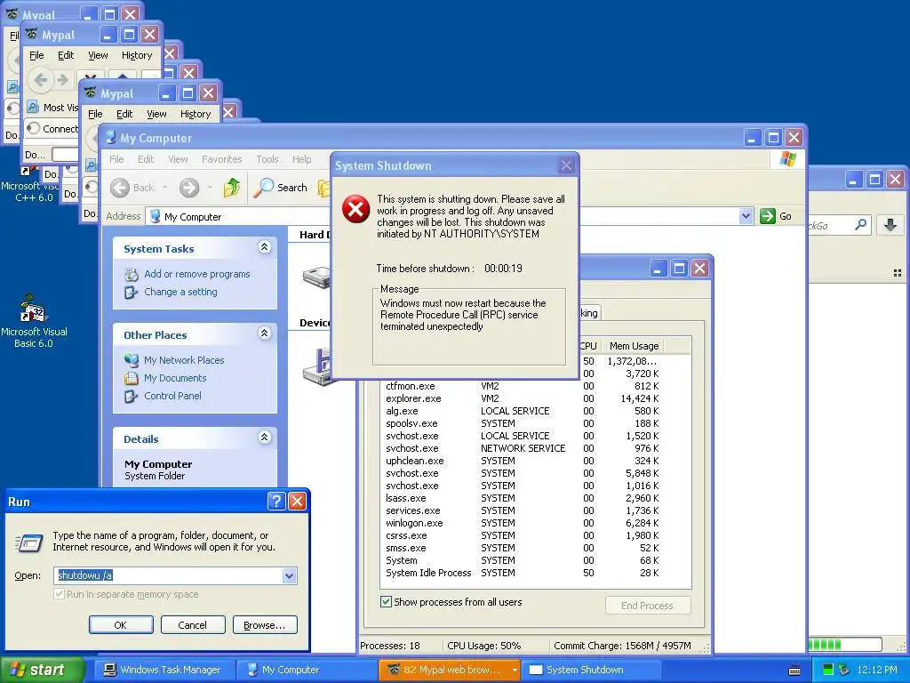Click Control Panel icon in Other Places

[x=132, y=396]
